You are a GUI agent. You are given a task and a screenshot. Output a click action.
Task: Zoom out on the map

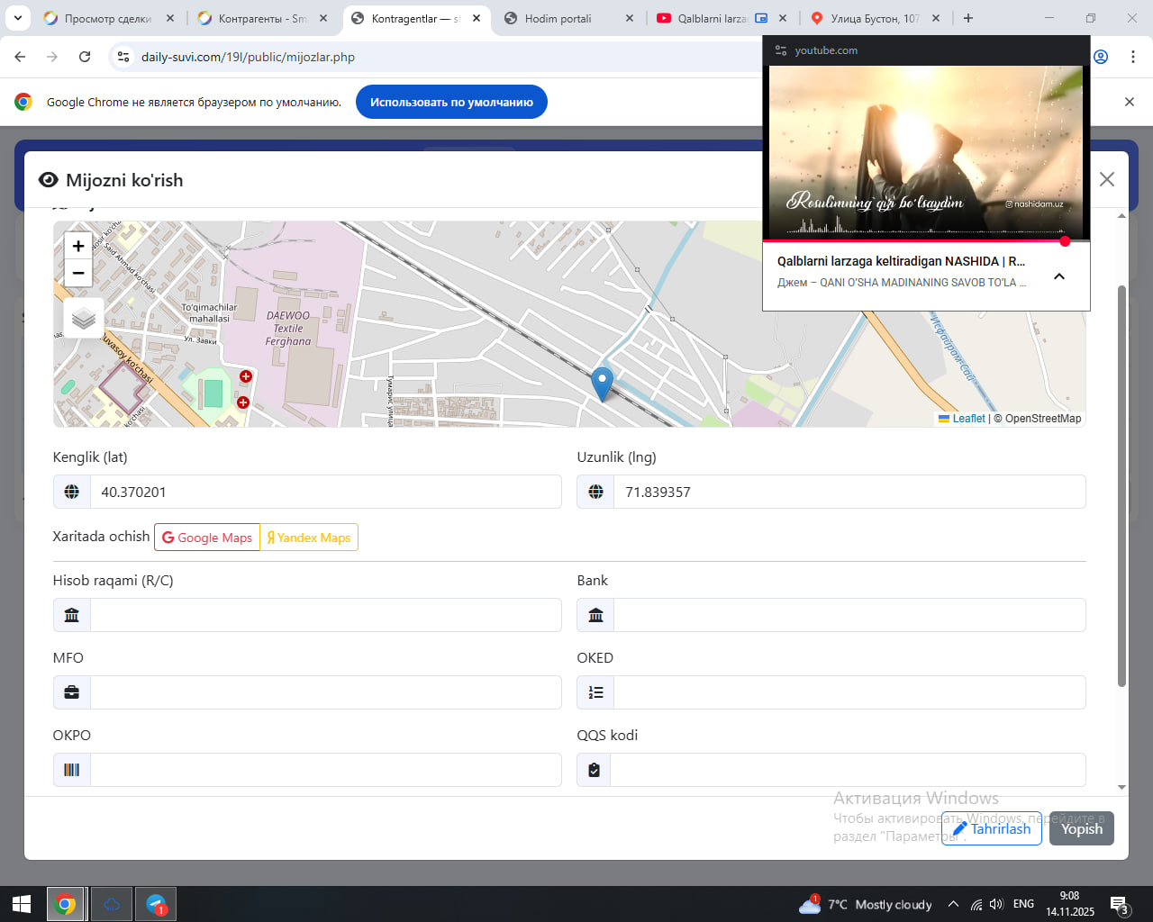point(78,273)
